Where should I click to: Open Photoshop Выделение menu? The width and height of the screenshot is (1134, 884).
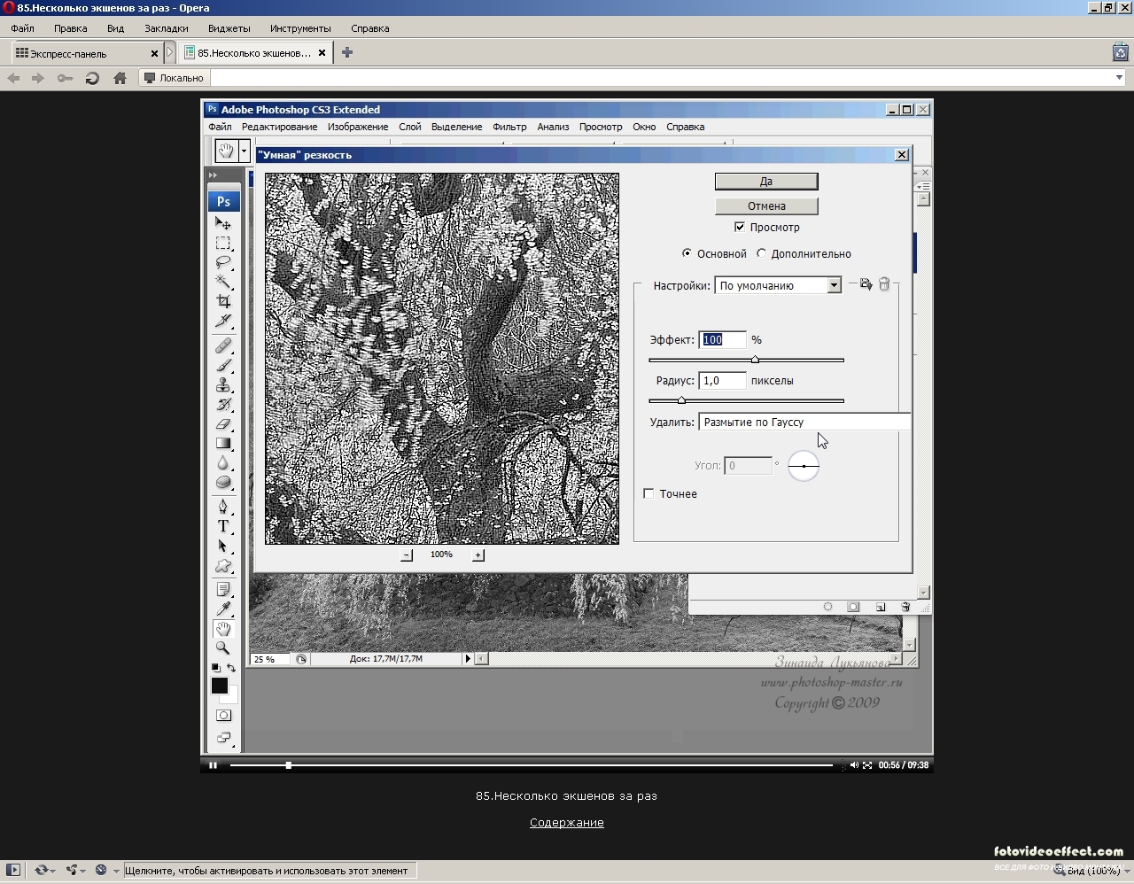tap(456, 127)
